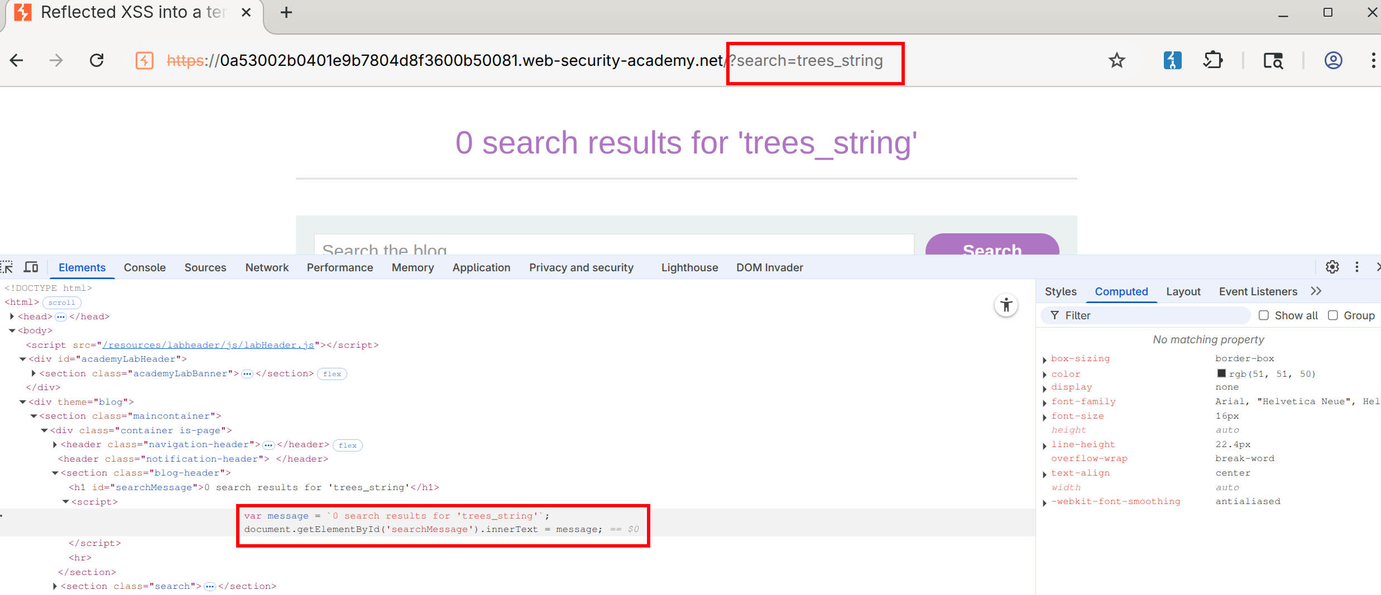The height and width of the screenshot is (595, 1381).
Task: Enable the Group checkbox in Computed pane
Action: coord(1333,315)
